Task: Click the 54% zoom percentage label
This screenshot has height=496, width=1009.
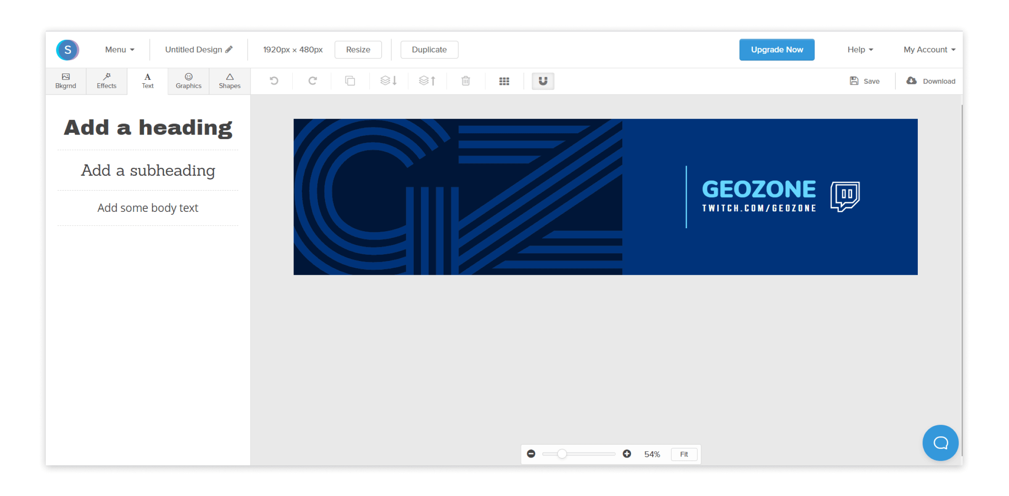Action: [652, 454]
